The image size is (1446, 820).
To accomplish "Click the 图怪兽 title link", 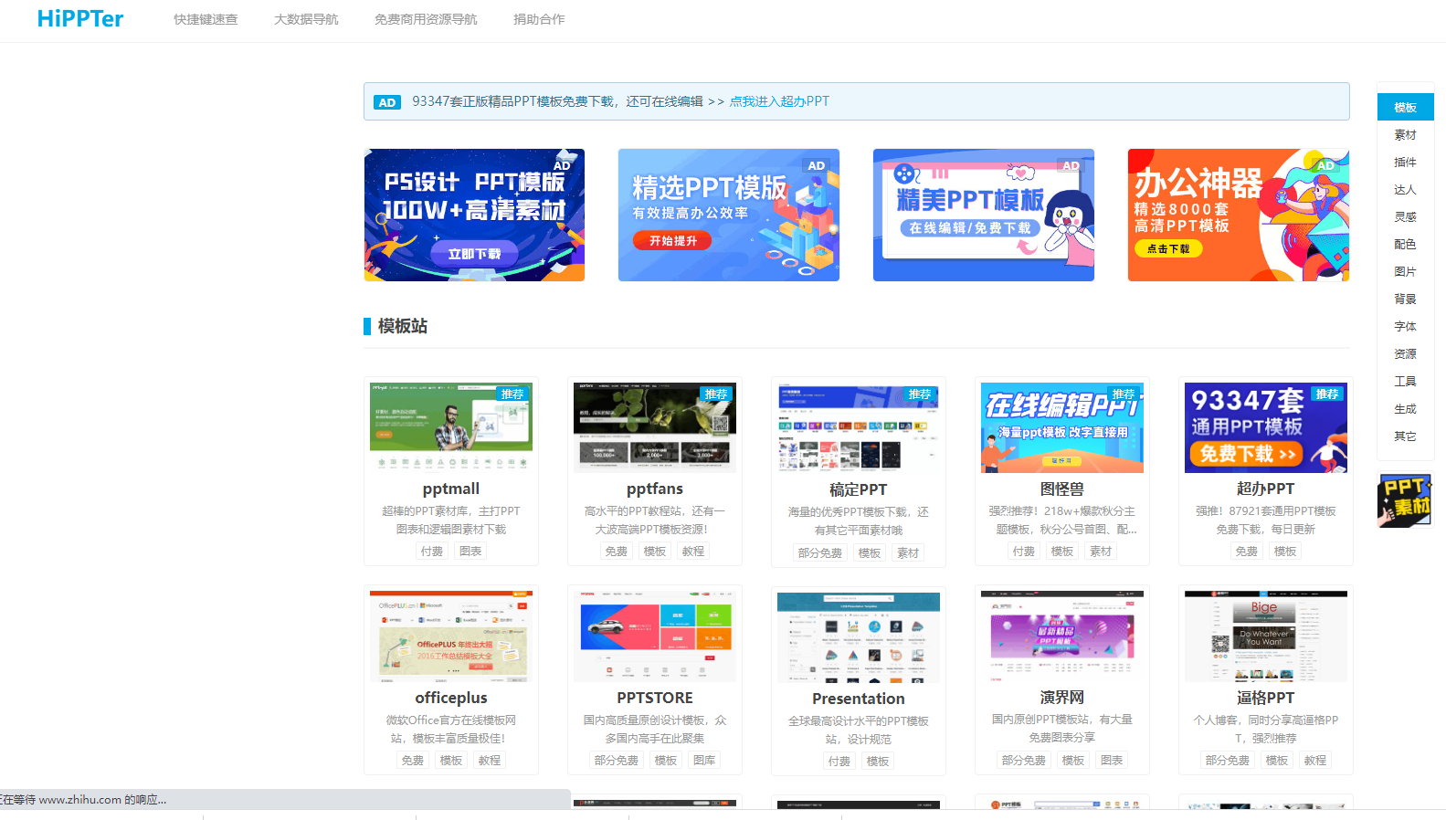I will tap(1062, 489).
